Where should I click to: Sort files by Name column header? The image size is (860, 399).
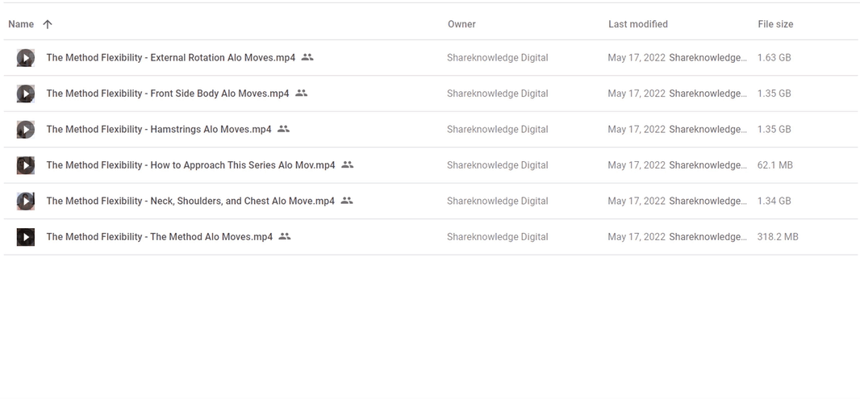(21, 24)
